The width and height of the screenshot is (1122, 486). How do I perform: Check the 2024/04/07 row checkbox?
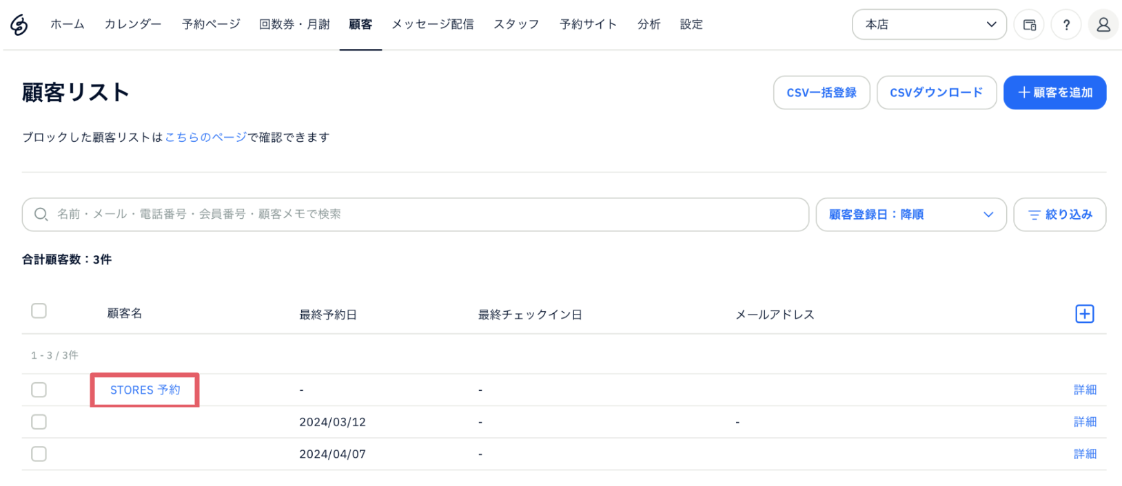pos(39,454)
